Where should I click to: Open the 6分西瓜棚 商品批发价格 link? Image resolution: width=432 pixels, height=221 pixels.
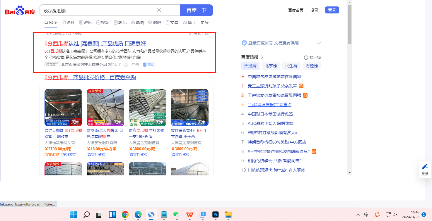click(90, 77)
